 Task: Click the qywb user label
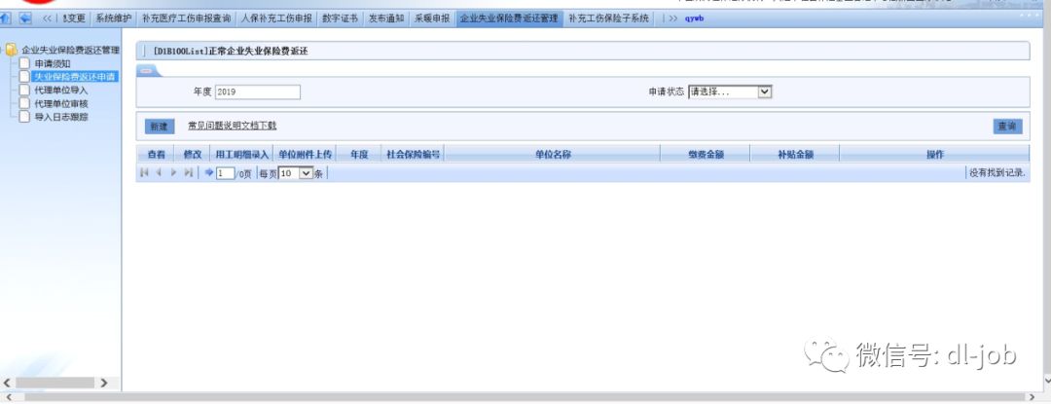click(694, 18)
